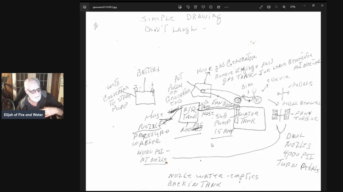Click the generator drawing image
343x192 pixels.
point(203,101)
